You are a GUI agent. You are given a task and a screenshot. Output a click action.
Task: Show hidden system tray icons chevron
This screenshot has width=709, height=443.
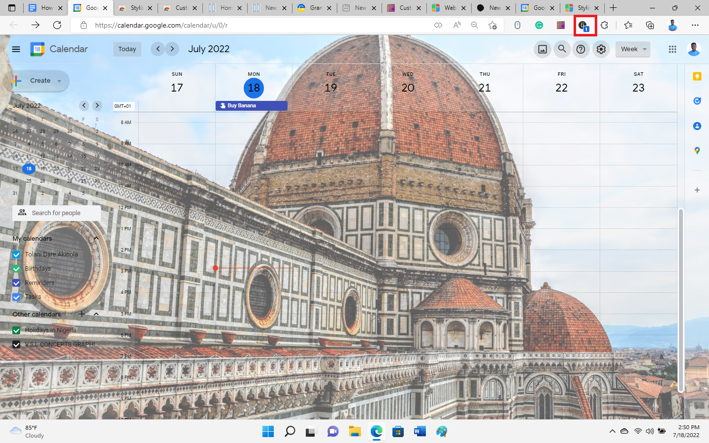(612, 431)
